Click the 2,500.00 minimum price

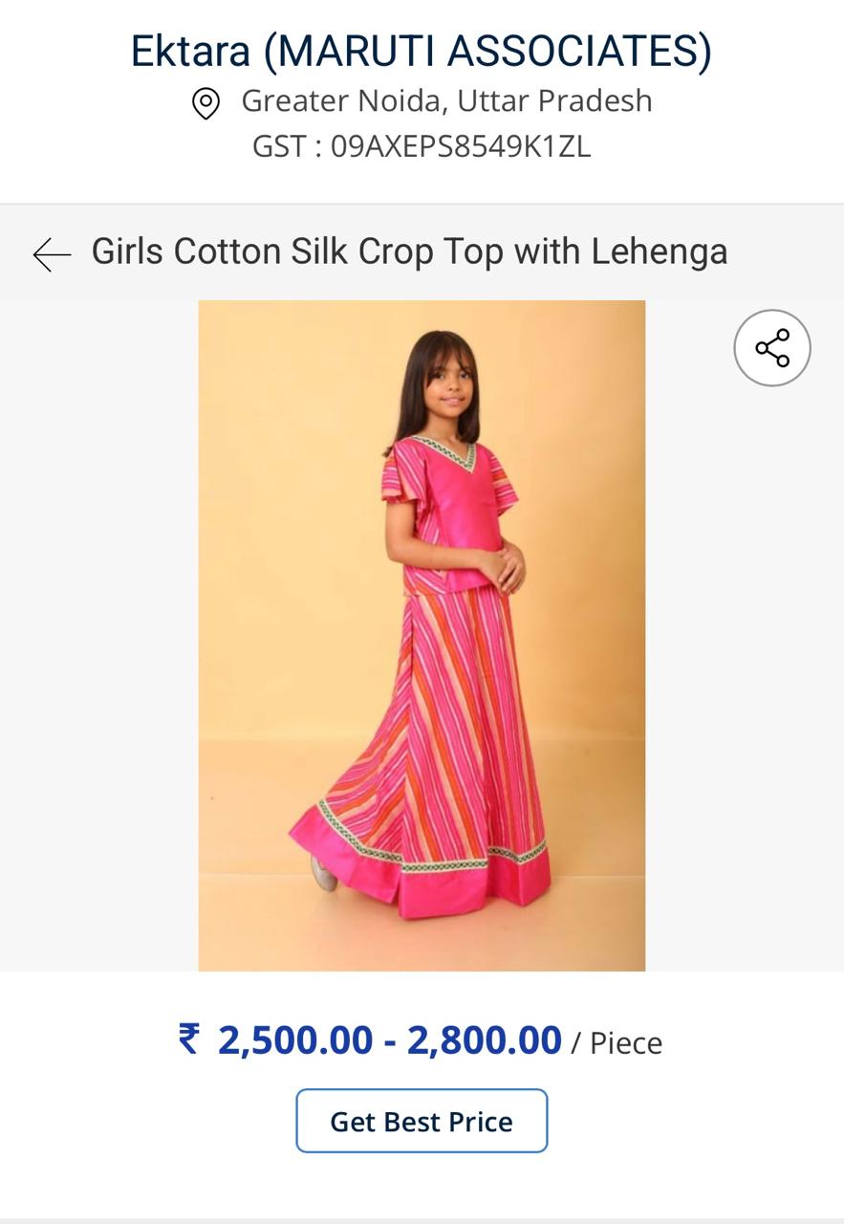click(x=294, y=1040)
